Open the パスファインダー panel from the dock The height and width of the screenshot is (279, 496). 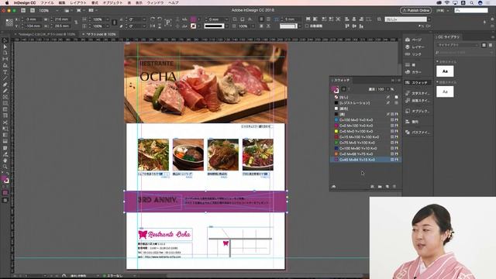click(x=417, y=133)
